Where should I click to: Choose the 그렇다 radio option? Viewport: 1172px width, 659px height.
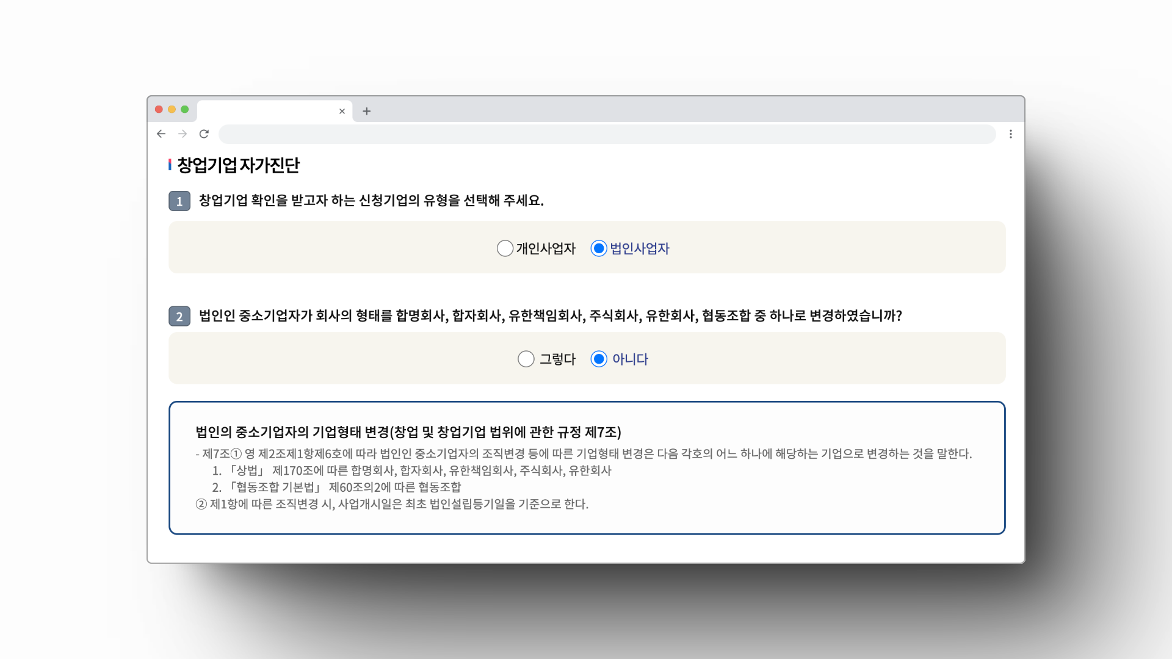tap(526, 359)
